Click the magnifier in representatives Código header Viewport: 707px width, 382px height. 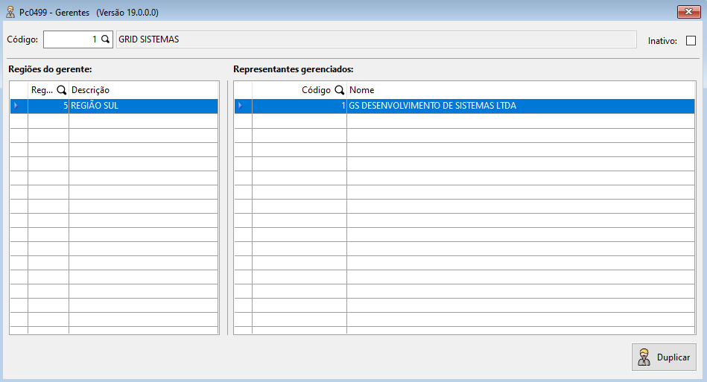[x=340, y=90]
